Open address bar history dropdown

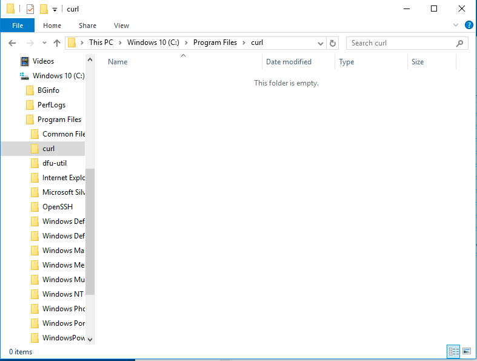click(321, 44)
